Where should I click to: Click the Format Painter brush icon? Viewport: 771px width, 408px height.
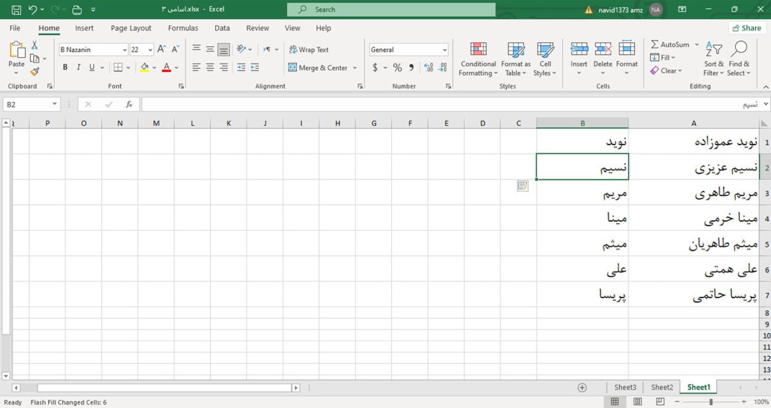(35, 72)
